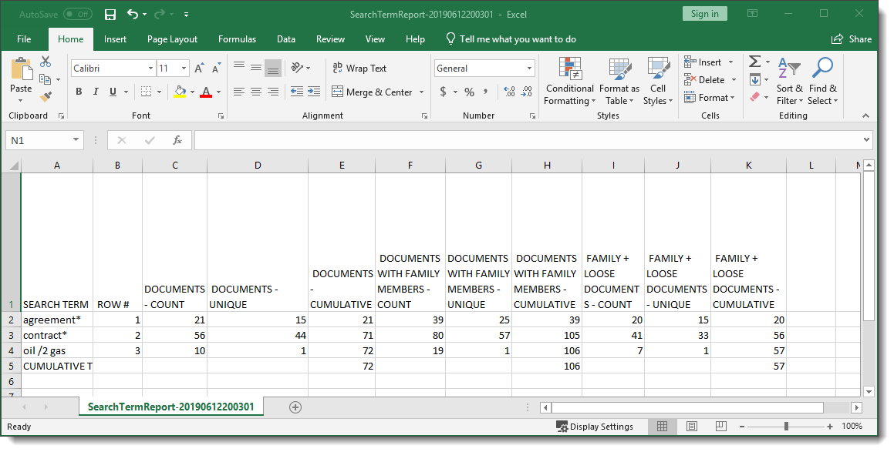Align text right
Screen dimensions: 894x452
pyautogui.click(x=273, y=92)
